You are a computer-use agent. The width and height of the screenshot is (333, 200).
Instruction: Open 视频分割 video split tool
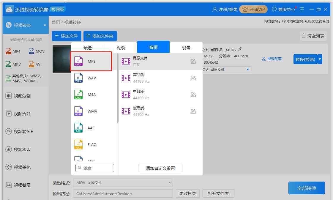(x=18, y=96)
